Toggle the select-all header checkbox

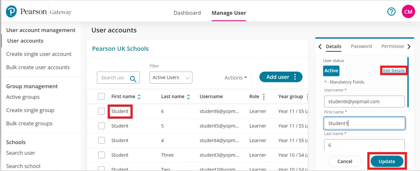[101, 97]
